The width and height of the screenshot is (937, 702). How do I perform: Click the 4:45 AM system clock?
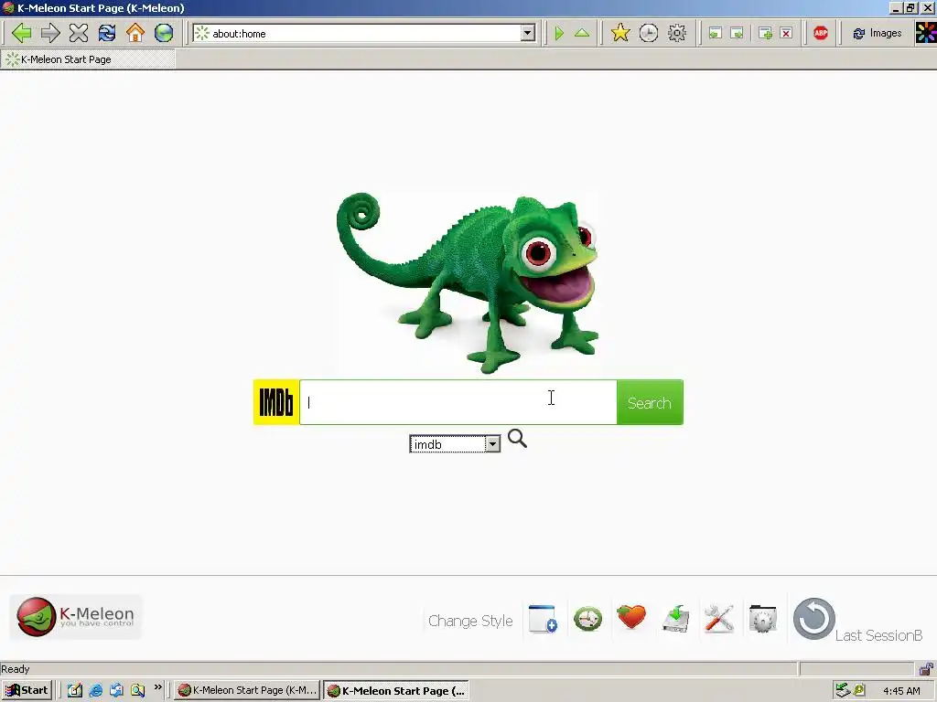(x=901, y=691)
